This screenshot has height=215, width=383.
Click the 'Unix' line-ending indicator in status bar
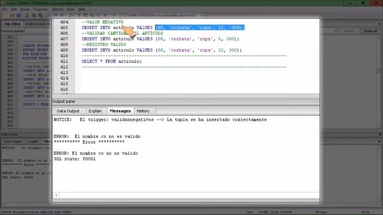[250, 213]
